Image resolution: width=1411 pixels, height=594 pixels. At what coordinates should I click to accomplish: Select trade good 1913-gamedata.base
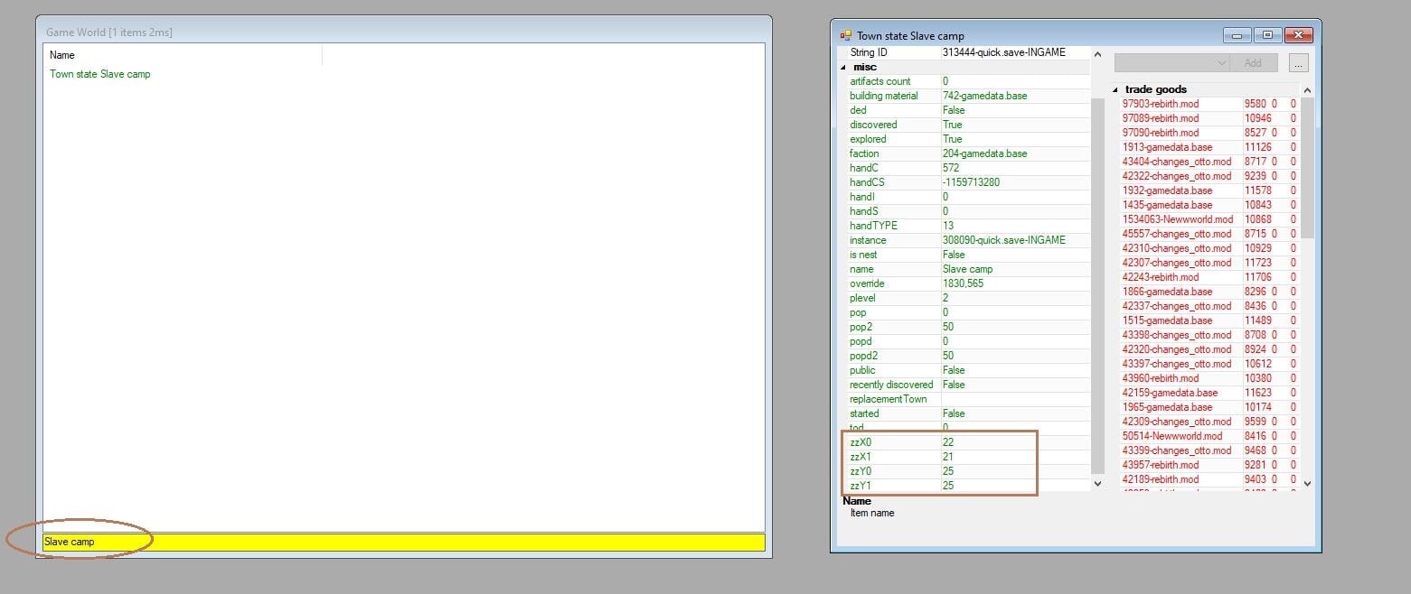point(1167,147)
